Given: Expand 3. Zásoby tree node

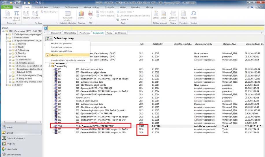Looking at the screenshot, I should tap(10, 47).
